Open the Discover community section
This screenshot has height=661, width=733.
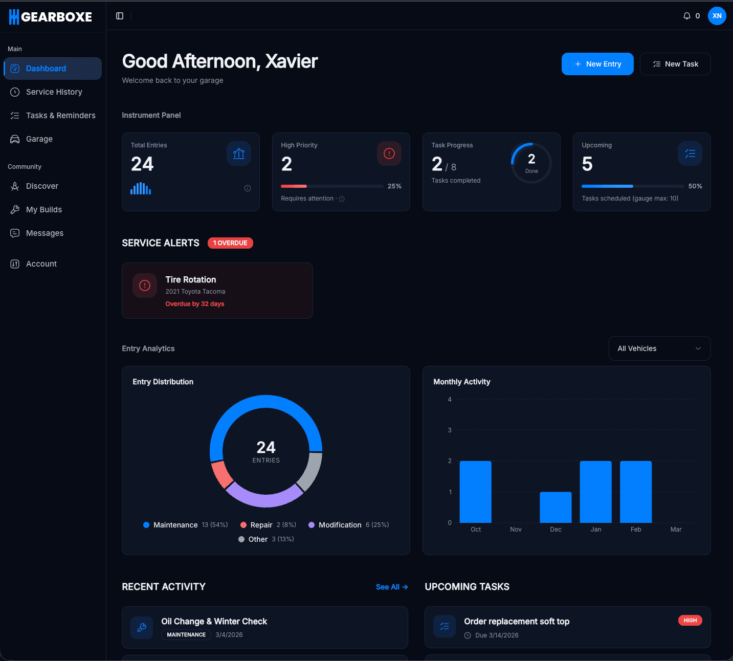42,186
